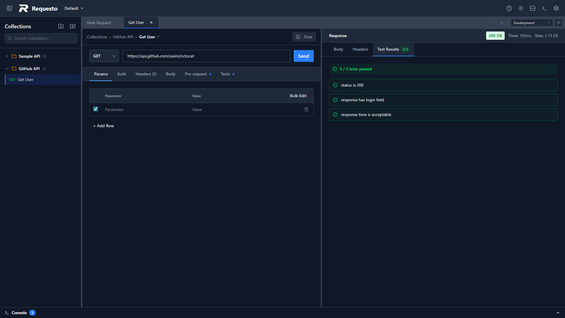The height and width of the screenshot is (318, 565).
Task: Select the Sample API folder
Action: (29, 56)
